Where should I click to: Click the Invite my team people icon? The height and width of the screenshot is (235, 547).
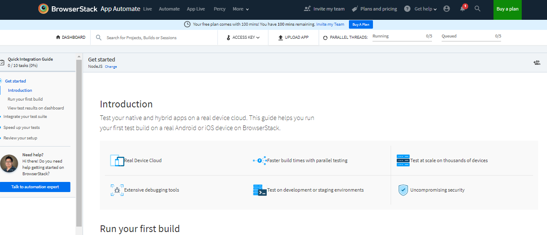pos(307,9)
